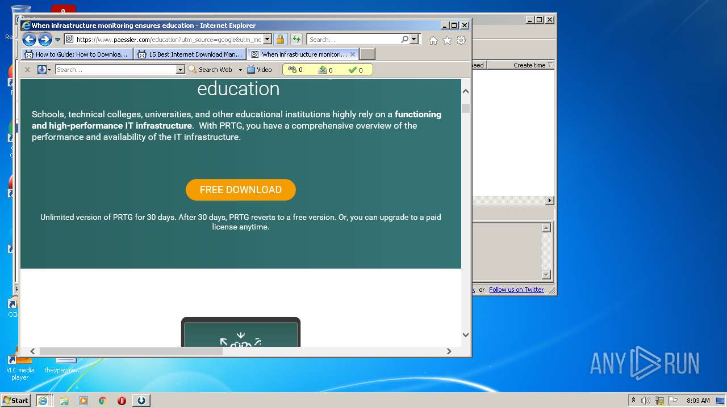Image resolution: width=727 pixels, height=408 pixels.
Task: Close the 'When infrastructure monitori...' tab
Action: [x=353, y=54]
